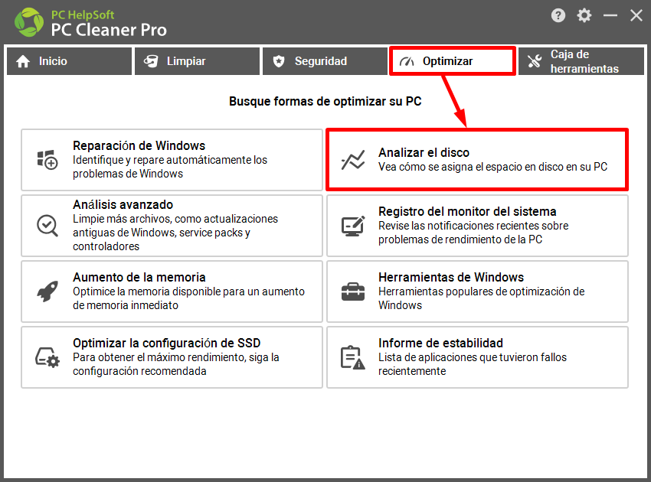Click the heading 'Busque formas de optimizar su PC'
Viewport: 651px width, 482px height.
325,101
